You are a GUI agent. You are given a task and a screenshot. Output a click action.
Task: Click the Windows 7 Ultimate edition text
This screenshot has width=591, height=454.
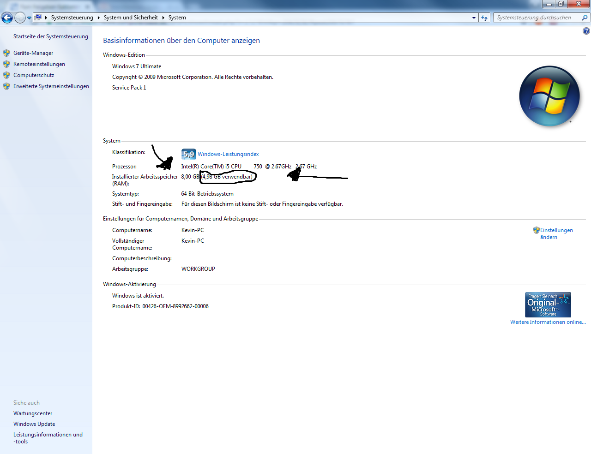(x=137, y=66)
